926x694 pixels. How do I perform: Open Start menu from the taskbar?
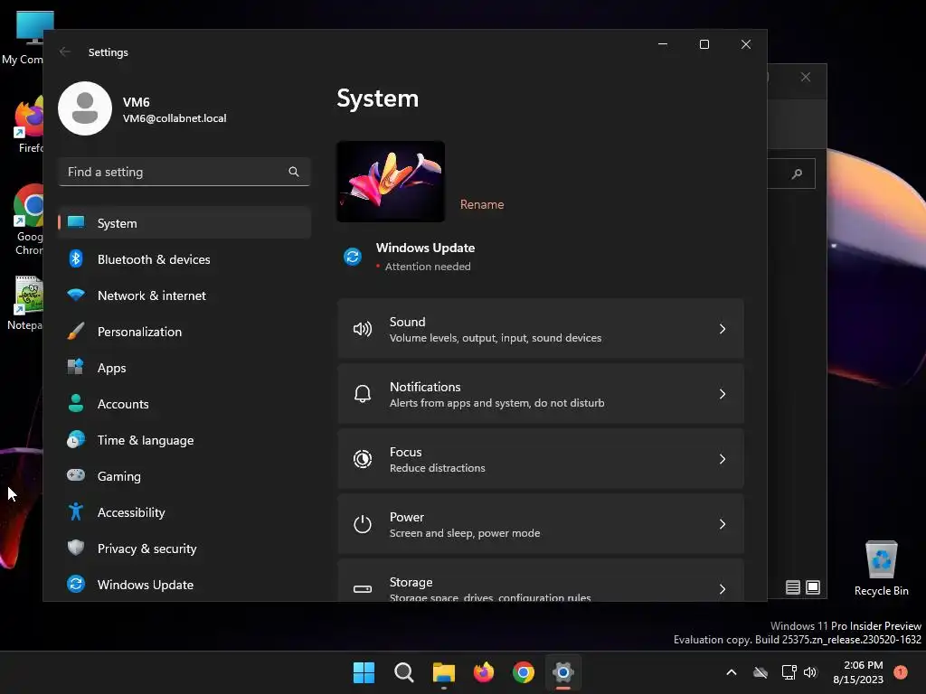tap(364, 672)
